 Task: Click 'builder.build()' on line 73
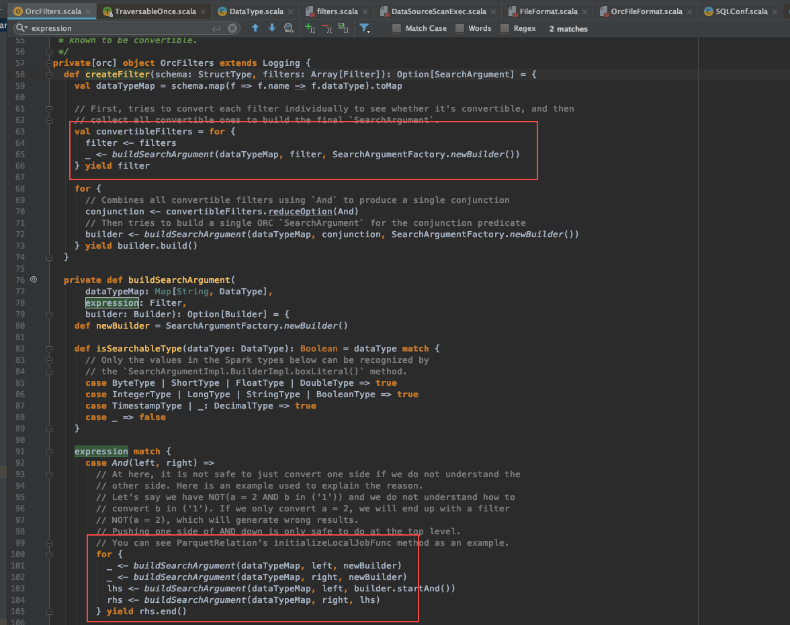pos(158,246)
